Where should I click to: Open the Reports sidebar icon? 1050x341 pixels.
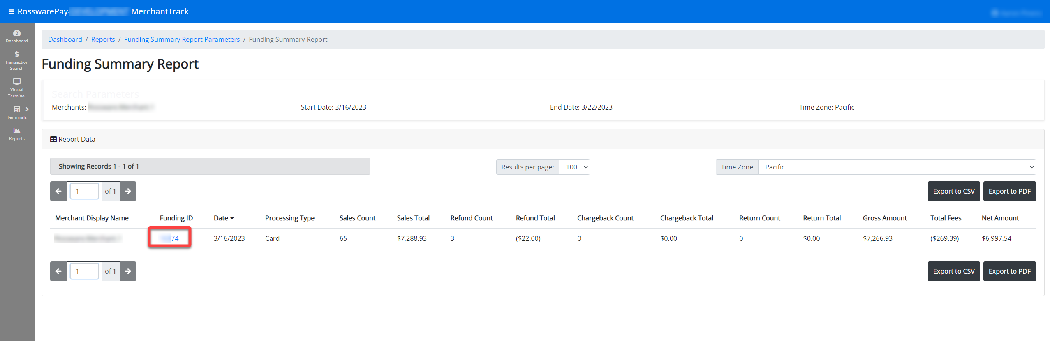coord(17,134)
